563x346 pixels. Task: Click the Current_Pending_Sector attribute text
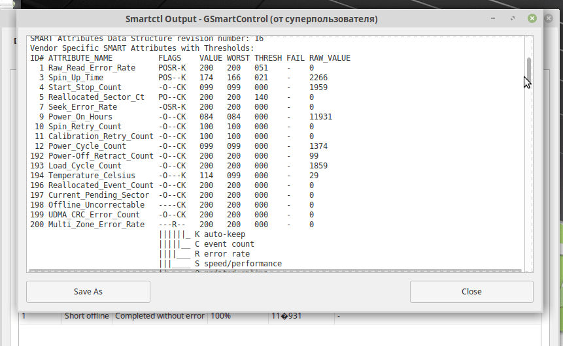[x=99, y=195]
